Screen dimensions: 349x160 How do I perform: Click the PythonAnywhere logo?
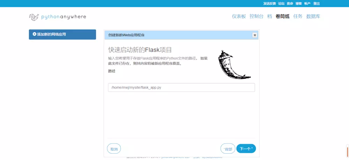(58, 17)
